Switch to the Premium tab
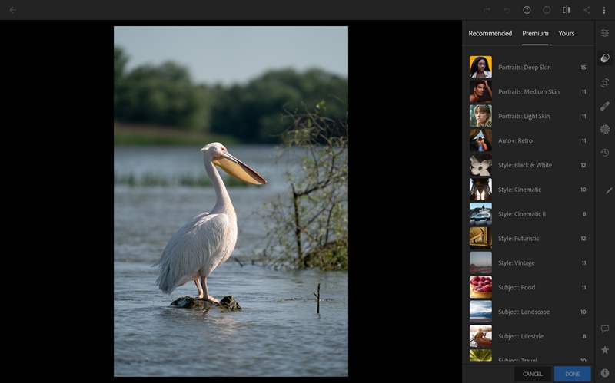This screenshot has width=615, height=383. [535, 33]
